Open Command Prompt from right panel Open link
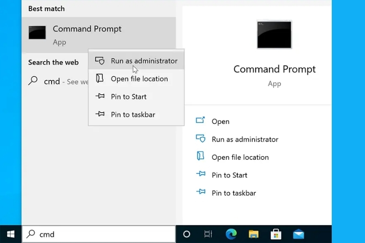This screenshot has height=243, width=365. pos(220,121)
